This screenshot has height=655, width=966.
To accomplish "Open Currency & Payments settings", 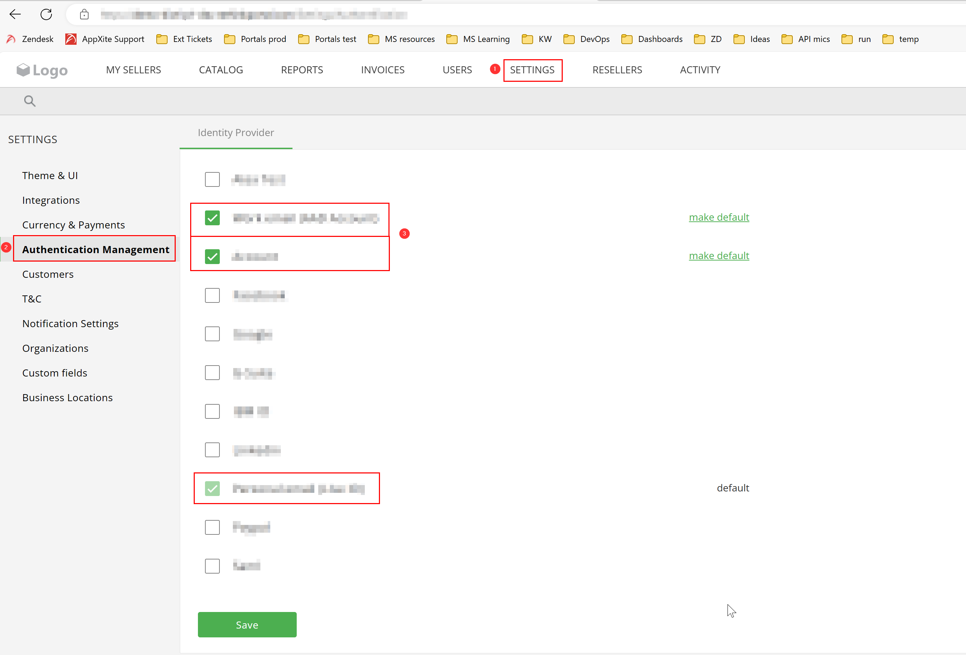I will [x=73, y=225].
